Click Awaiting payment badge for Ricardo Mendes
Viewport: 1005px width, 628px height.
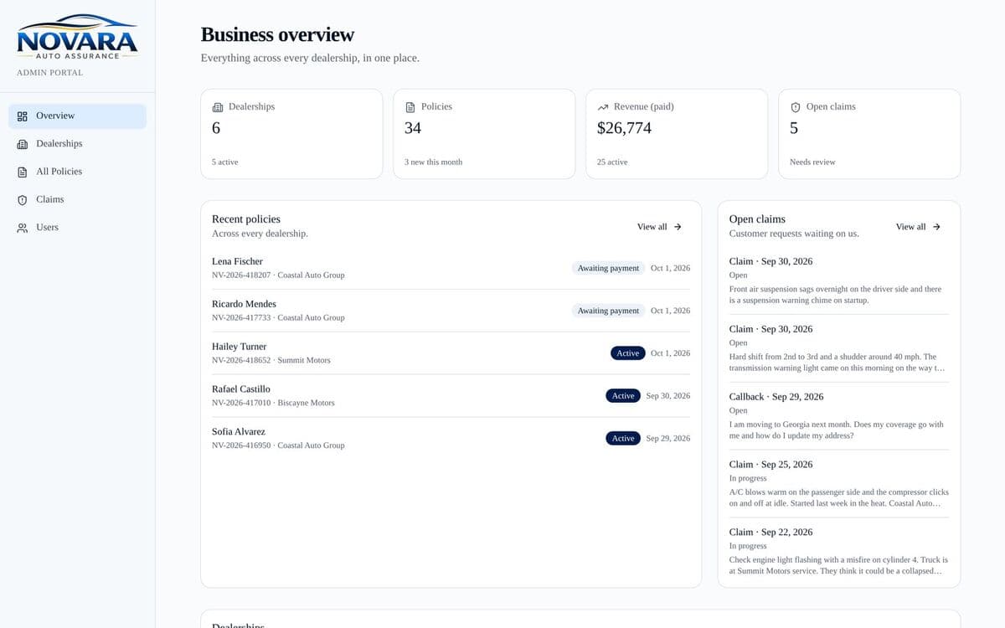tap(608, 311)
